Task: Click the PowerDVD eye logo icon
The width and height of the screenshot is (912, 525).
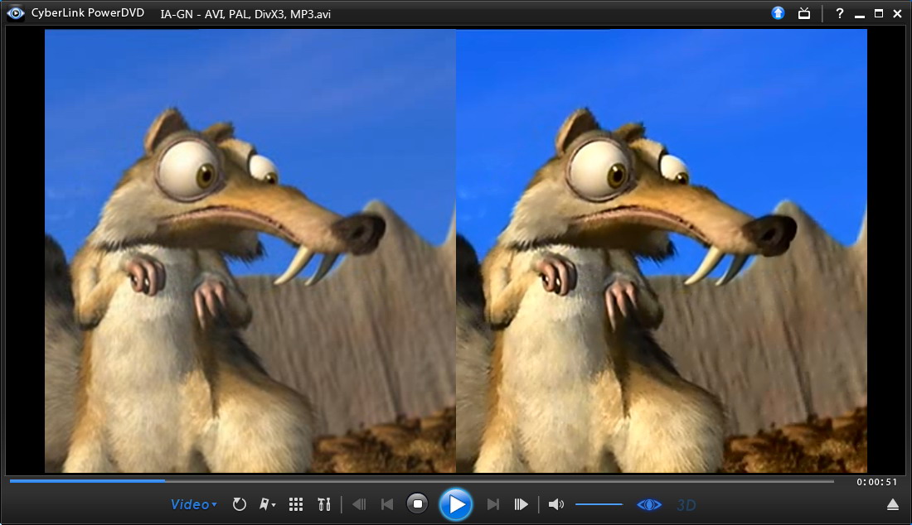Action: click(x=16, y=12)
